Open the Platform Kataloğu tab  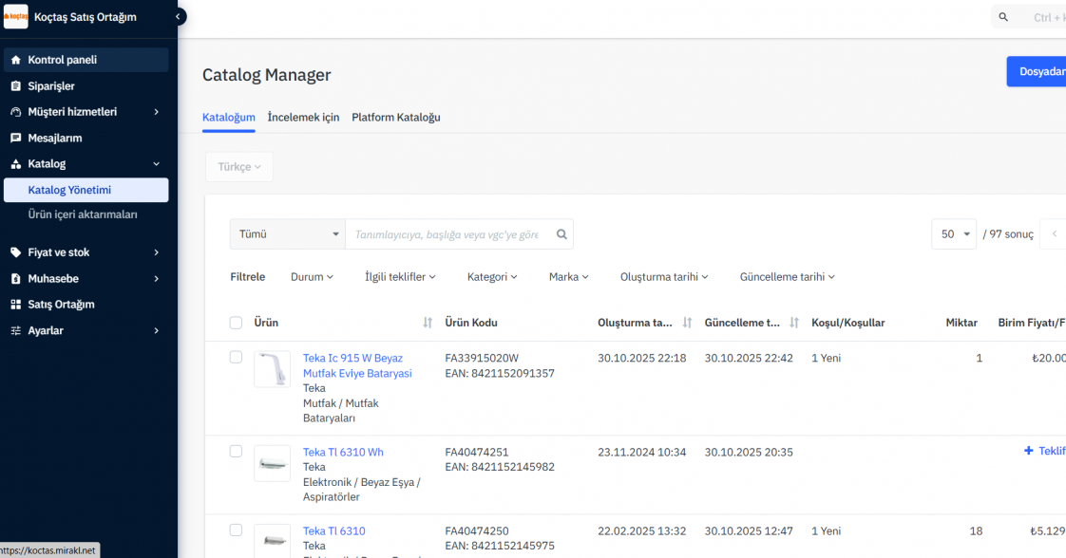tap(395, 118)
